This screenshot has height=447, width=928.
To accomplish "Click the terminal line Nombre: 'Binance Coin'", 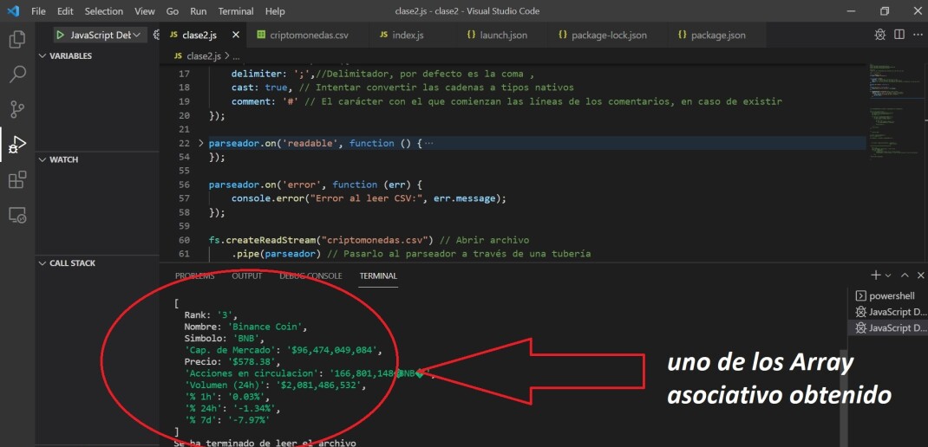I will (x=246, y=327).
